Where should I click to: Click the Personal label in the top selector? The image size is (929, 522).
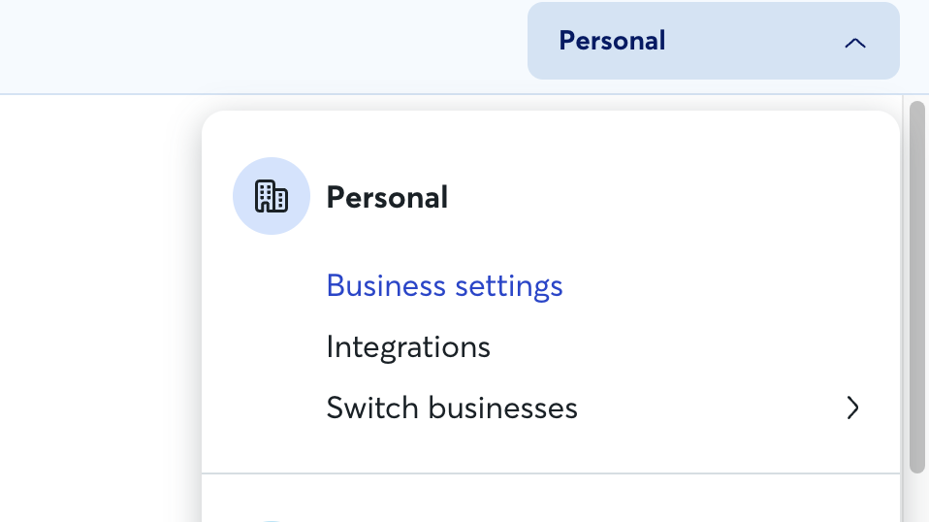tap(612, 41)
